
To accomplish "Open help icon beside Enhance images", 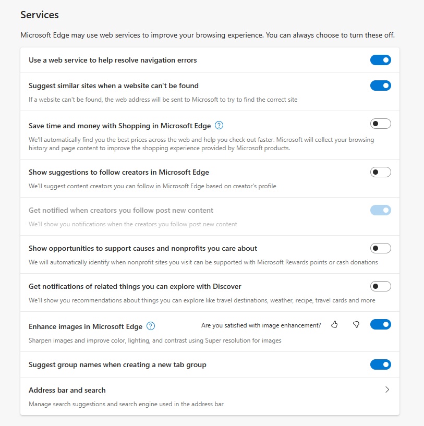I will click(x=151, y=326).
